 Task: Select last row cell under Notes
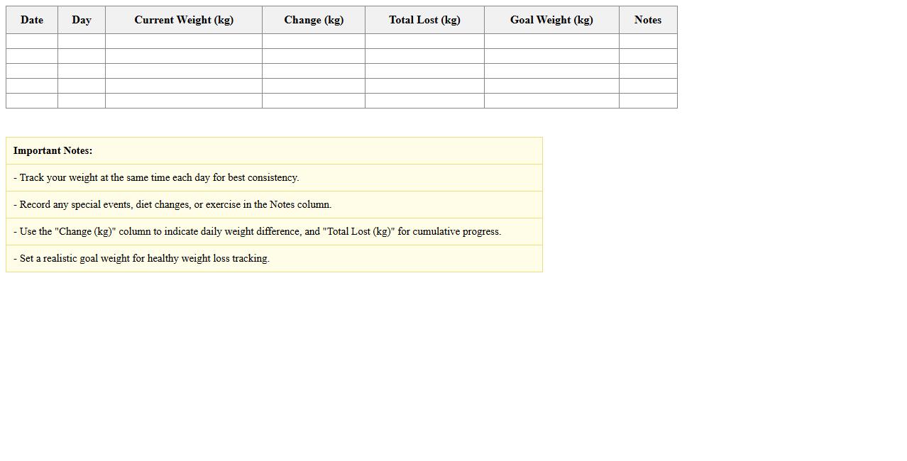point(648,101)
